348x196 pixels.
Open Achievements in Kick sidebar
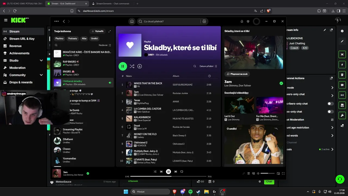pyautogui.click(x=23, y=53)
